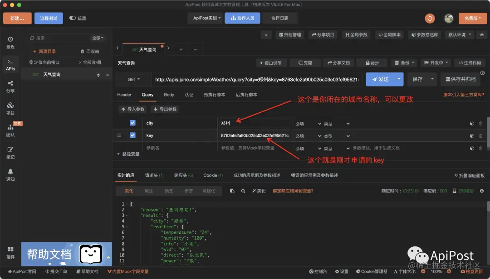
Task: Add a new request tab with plus
Action: tap(181, 49)
